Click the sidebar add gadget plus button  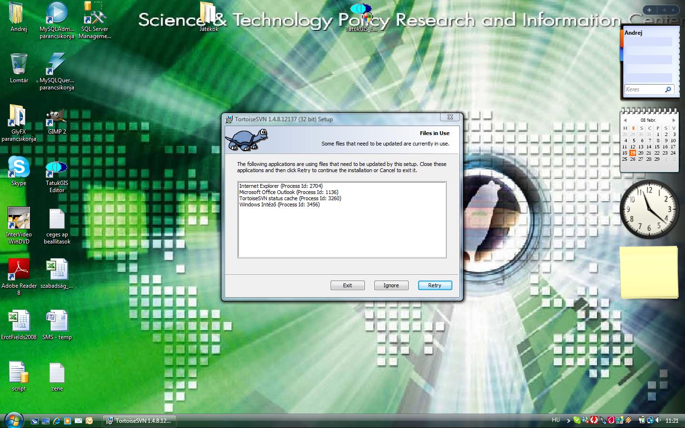click(x=649, y=10)
